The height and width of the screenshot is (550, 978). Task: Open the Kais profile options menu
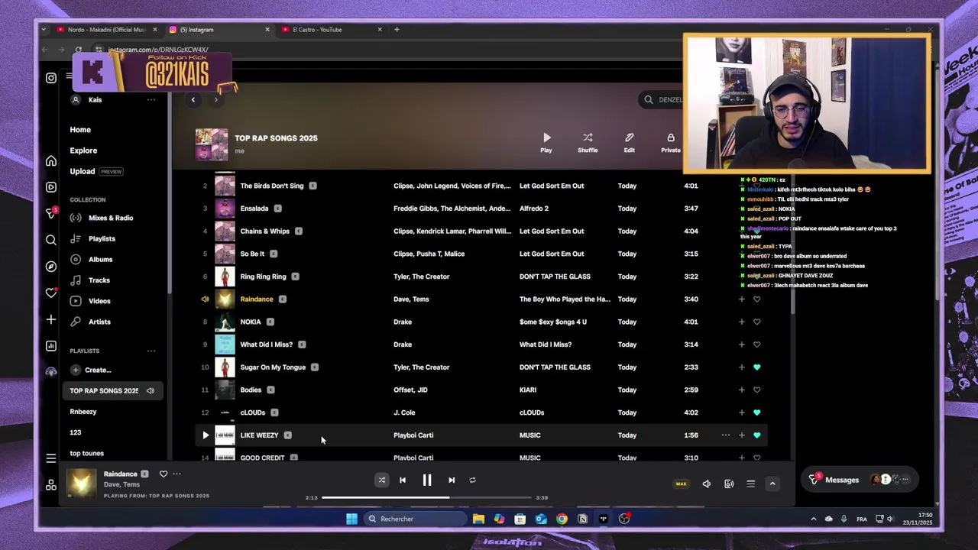point(151,100)
